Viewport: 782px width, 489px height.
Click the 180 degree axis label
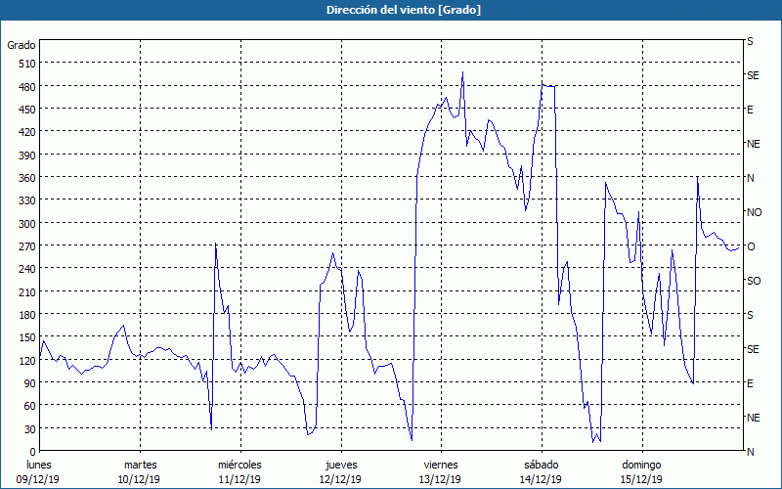pos(27,315)
